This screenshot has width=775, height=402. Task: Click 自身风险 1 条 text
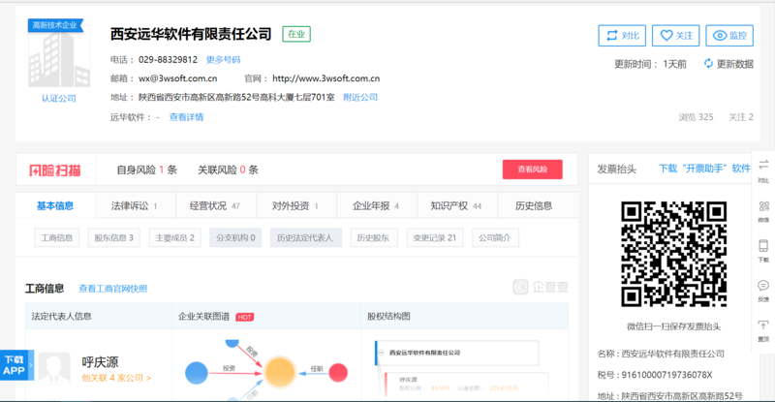coord(147,170)
